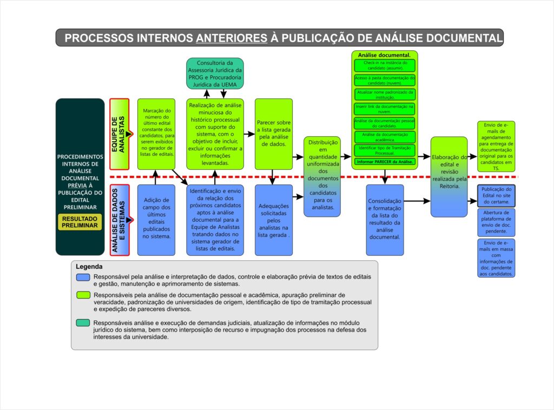
Task: Click the 'Análise documental' checklist header
Action: 384,55
